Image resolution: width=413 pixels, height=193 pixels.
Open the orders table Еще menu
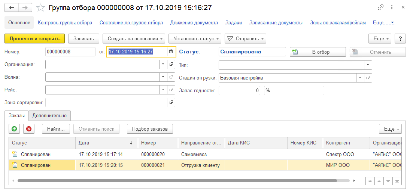(x=391, y=129)
